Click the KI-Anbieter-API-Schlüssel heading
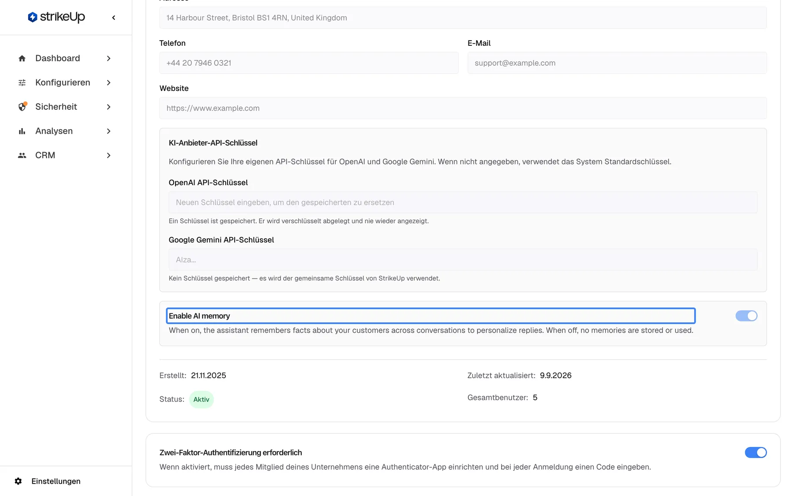Screen dimensions: 794x496 tap(213, 143)
